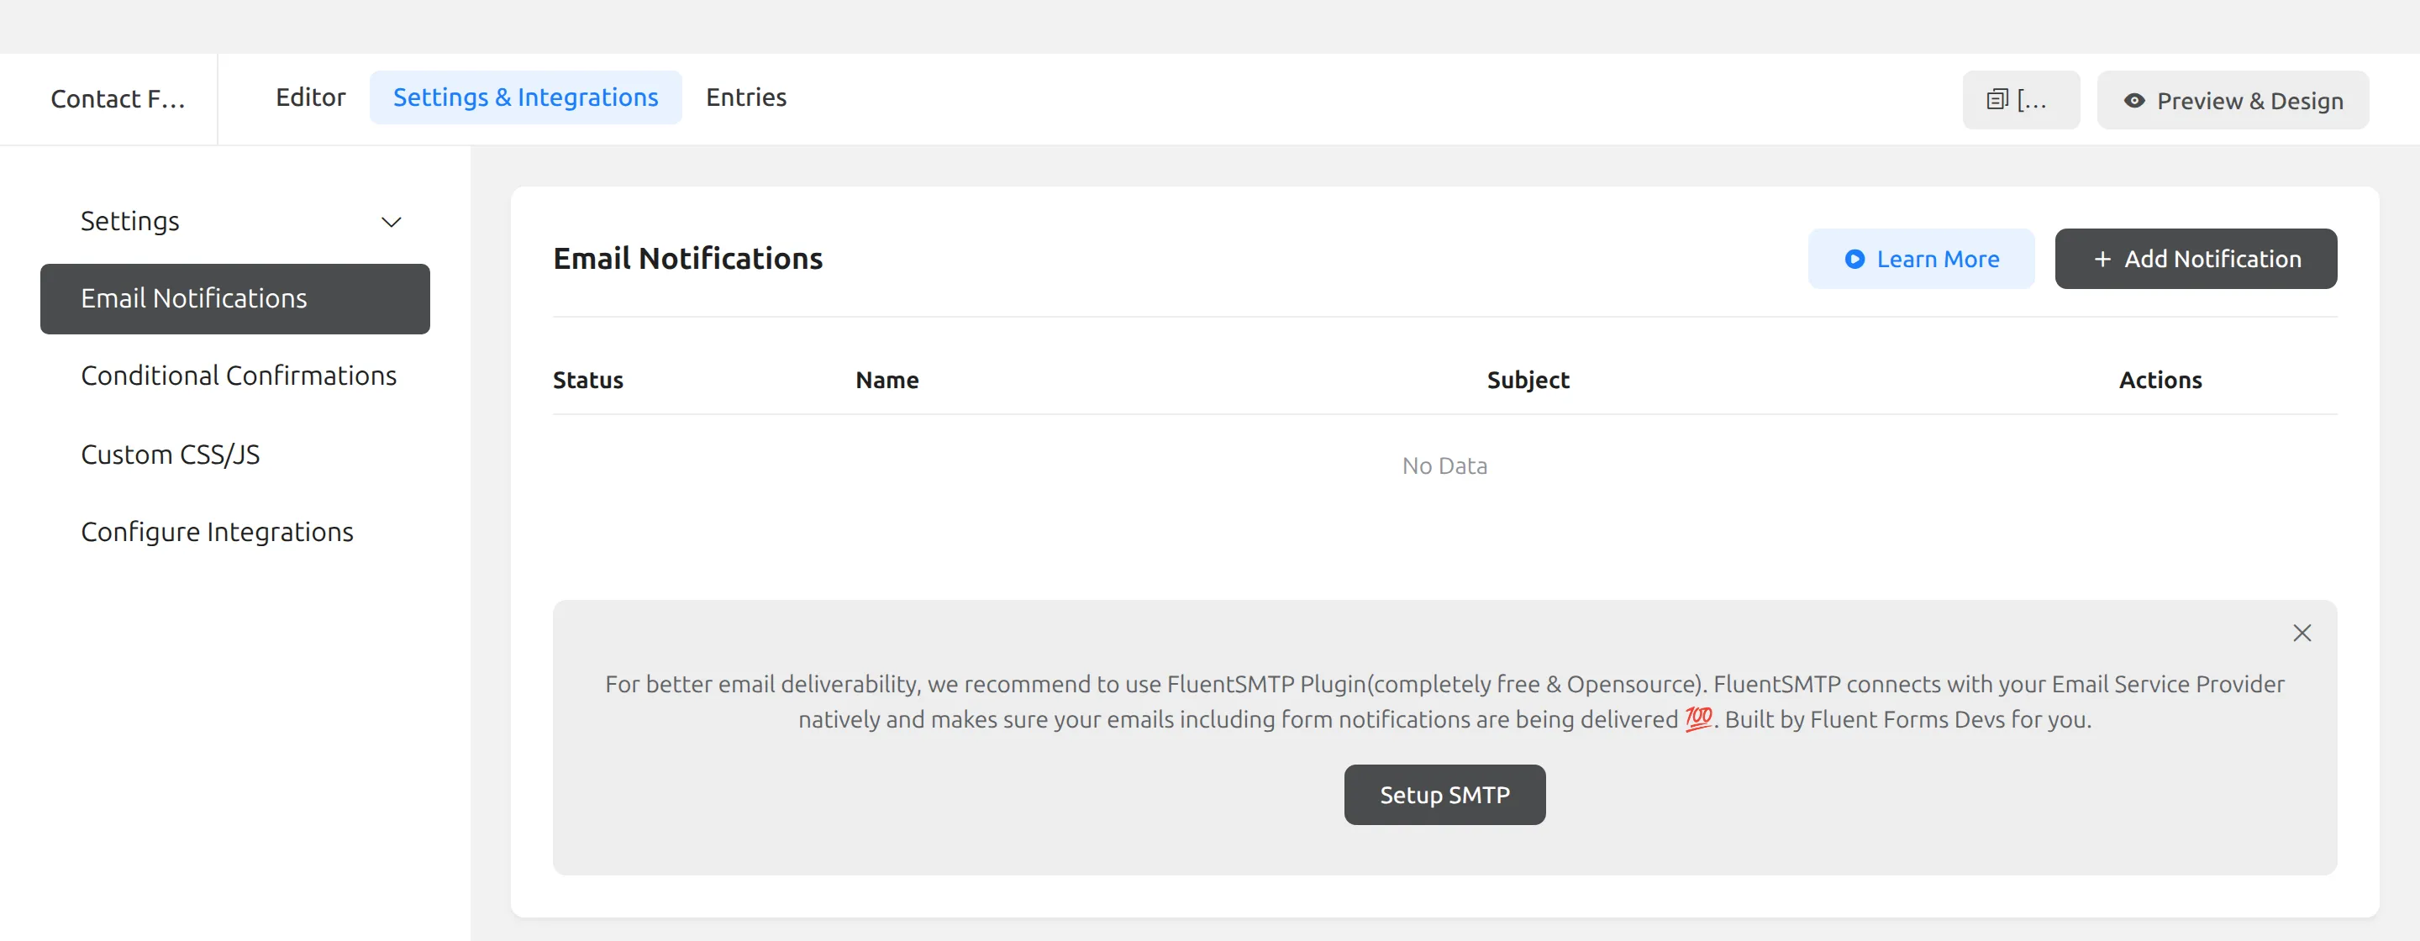Click the play icon beside Learn More
Screen dimensions: 2420x941
(1854, 260)
